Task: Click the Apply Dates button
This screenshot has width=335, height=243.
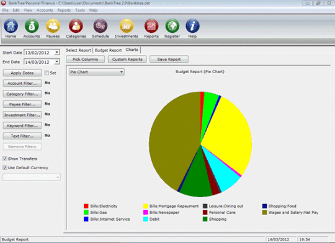Action: pyautogui.click(x=22, y=73)
